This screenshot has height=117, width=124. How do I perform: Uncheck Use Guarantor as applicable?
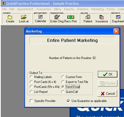[x=68, y=101]
